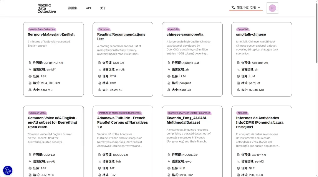This screenshot has height=177, width=318.
Task: Click locale icon beside fub
Action: [100, 162]
